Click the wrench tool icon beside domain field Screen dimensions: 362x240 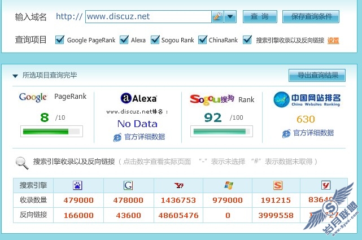217,16
